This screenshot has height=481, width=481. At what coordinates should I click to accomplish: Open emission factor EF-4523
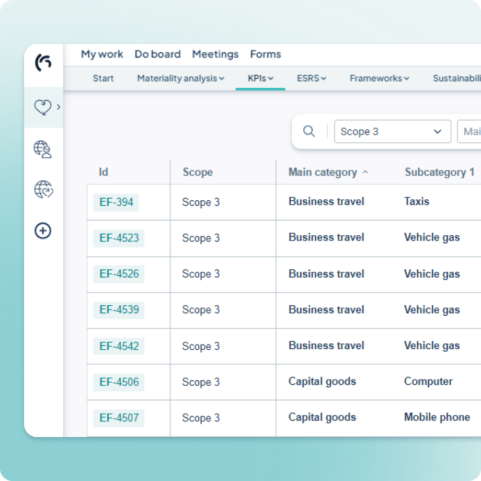tap(119, 238)
